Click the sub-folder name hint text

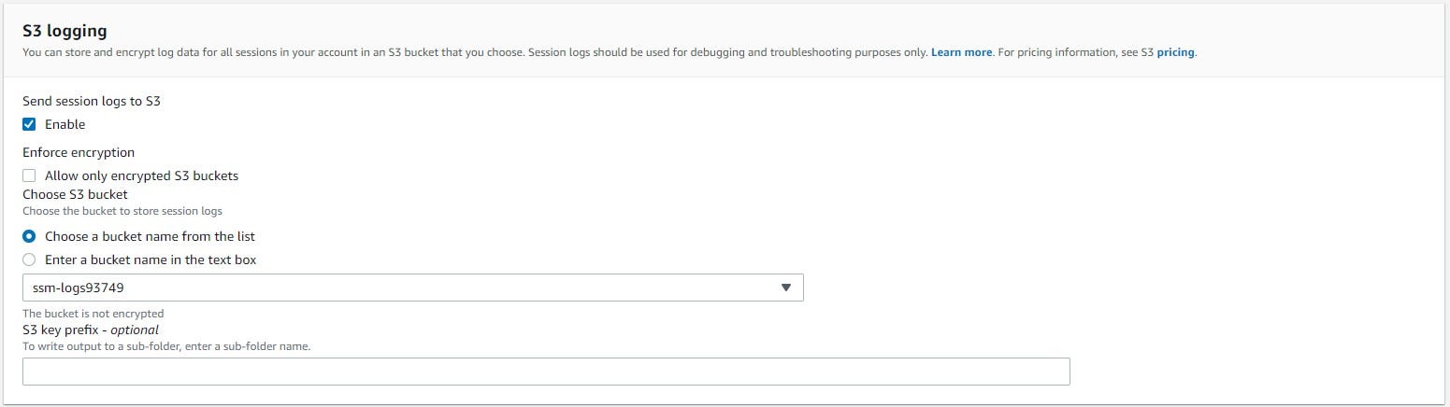tap(165, 346)
